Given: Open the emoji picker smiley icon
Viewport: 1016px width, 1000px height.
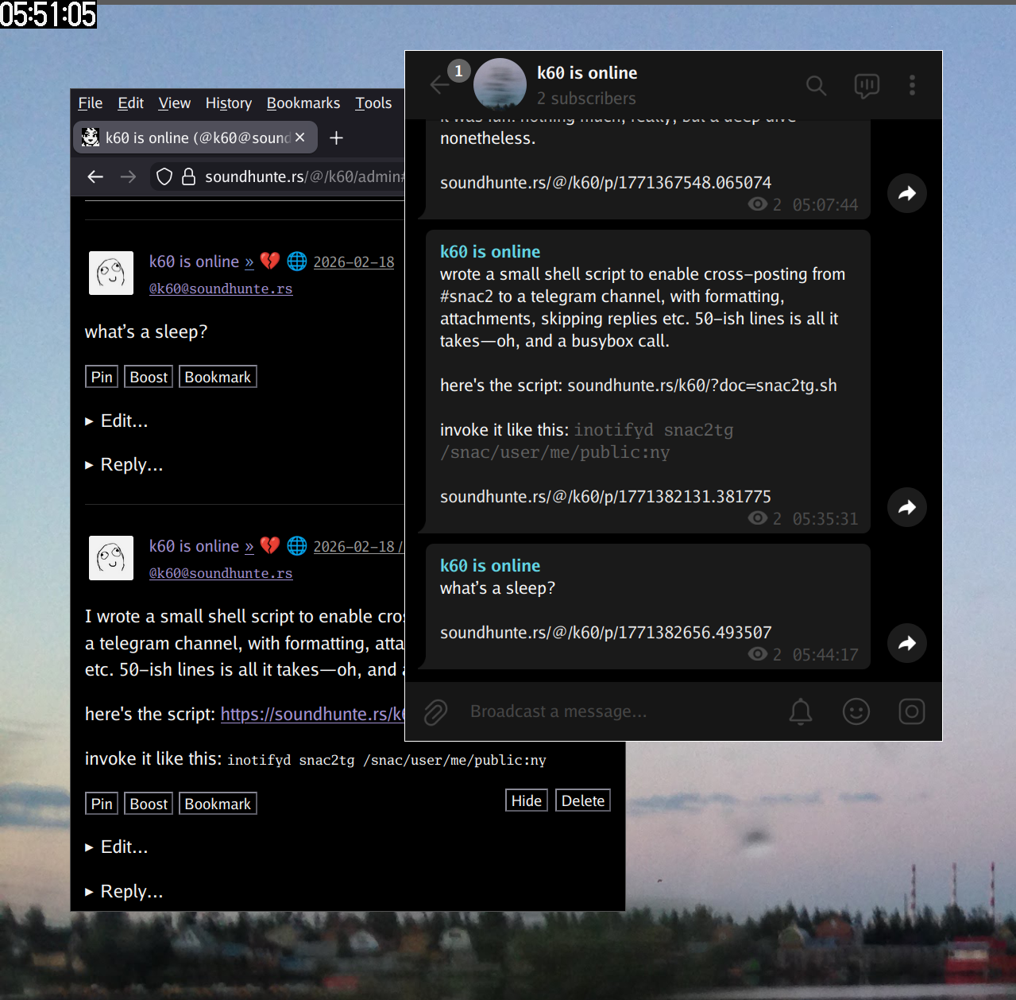Looking at the screenshot, I should pos(856,711).
